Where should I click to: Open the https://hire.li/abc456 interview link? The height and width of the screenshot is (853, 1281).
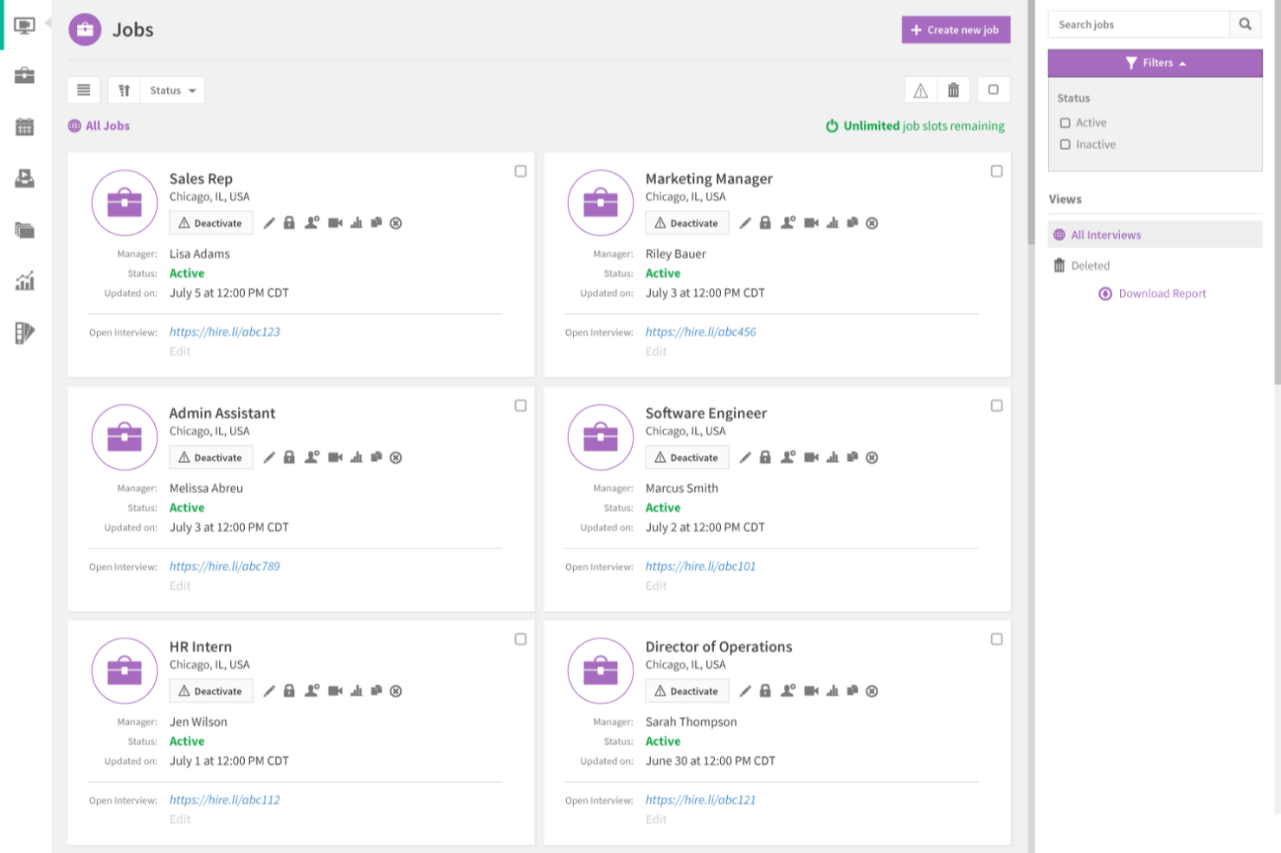(700, 331)
